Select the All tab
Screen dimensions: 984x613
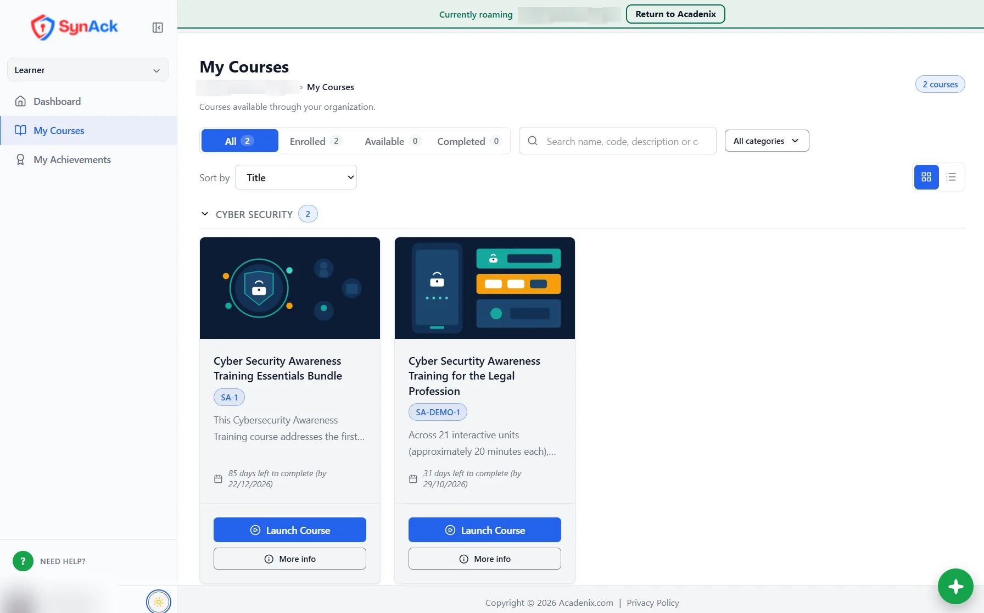click(240, 141)
